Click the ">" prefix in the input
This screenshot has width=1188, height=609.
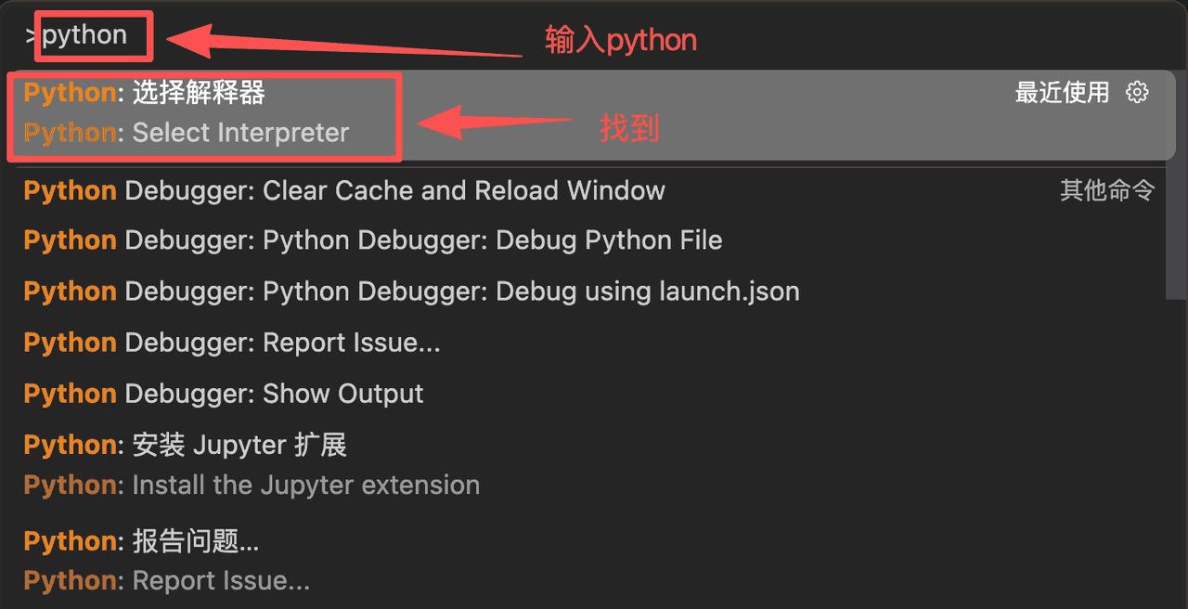pyautogui.click(x=31, y=36)
